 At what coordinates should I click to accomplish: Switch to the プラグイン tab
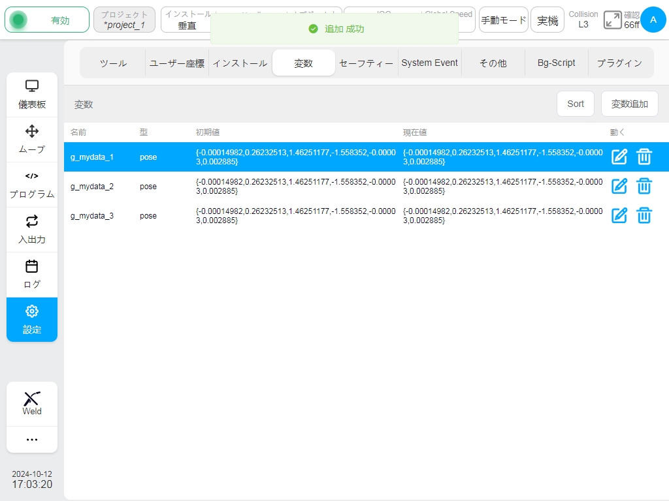pos(619,63)
